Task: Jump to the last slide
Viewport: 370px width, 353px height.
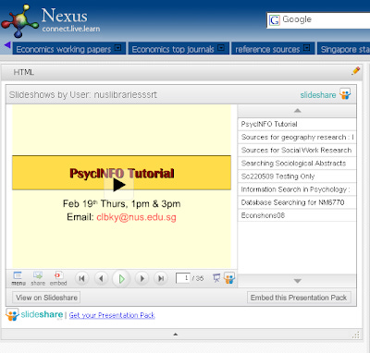Action: 161,278
